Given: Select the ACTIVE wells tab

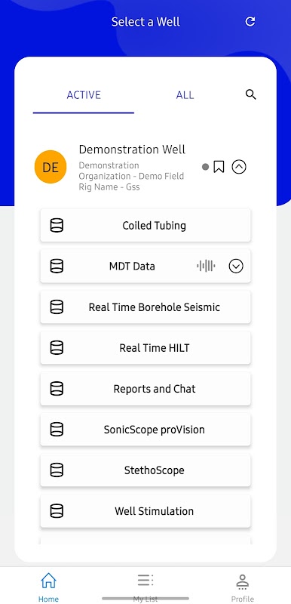Looking at the screenshot, I should (84, 95).
